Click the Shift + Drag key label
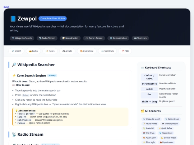Image resolution: width=194 pixels, height=145 pixels. pyautogui.click(x=149, y=102)
